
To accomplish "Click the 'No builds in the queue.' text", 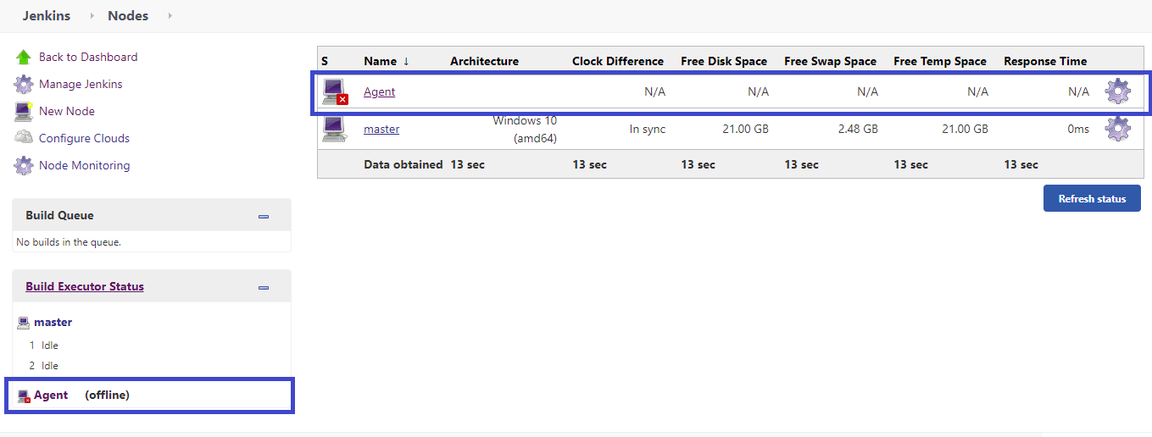I will 69,242.
